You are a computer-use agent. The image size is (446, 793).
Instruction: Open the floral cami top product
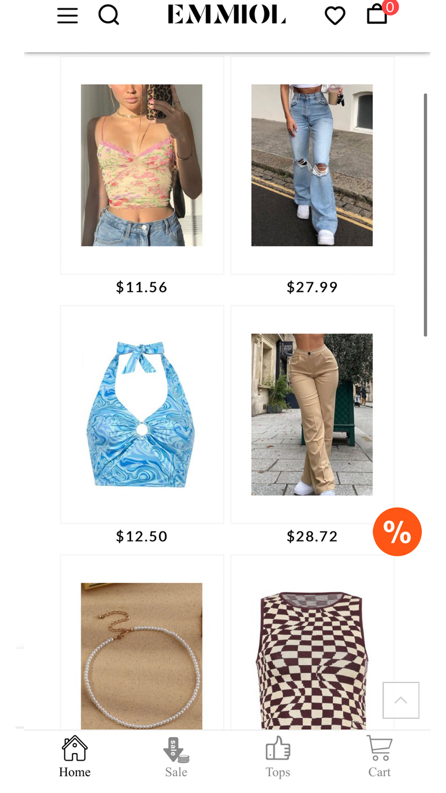pos(141,165)
